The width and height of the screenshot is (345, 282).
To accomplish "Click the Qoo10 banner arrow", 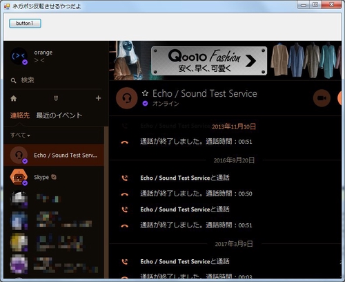I will pos(250,61).
